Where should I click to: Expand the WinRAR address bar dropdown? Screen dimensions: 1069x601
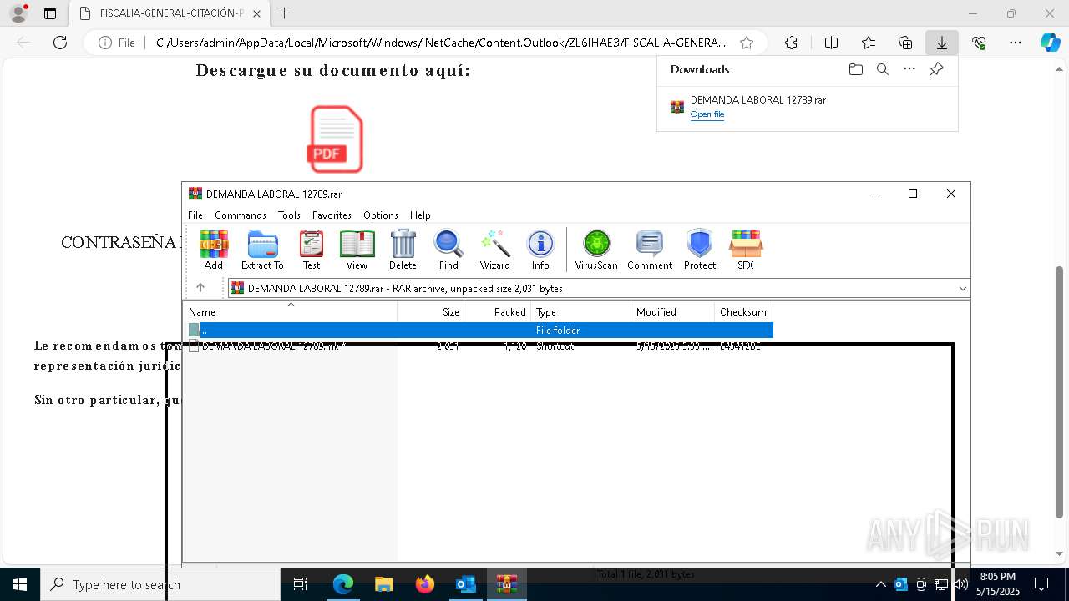[x=962, y=288]
